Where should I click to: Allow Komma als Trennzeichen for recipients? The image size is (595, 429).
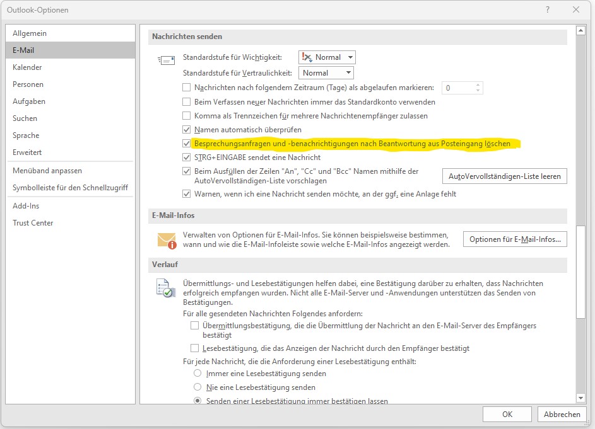pos(186,115)
